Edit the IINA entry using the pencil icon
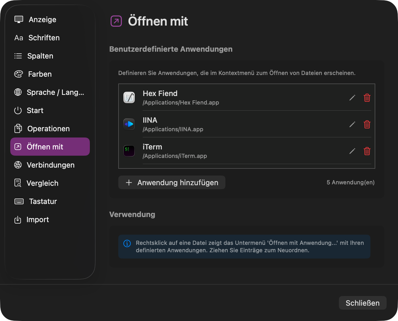398x321 pixels. click(x=352, y=124)
